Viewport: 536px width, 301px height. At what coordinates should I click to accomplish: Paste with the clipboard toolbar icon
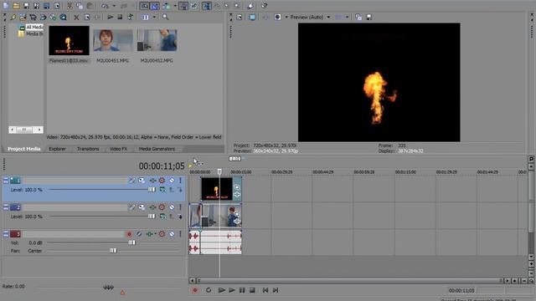[x=90, y=6]
